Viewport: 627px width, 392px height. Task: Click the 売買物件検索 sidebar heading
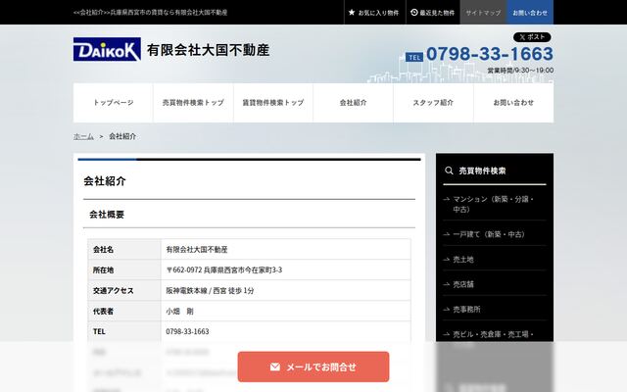coord(482,171)
